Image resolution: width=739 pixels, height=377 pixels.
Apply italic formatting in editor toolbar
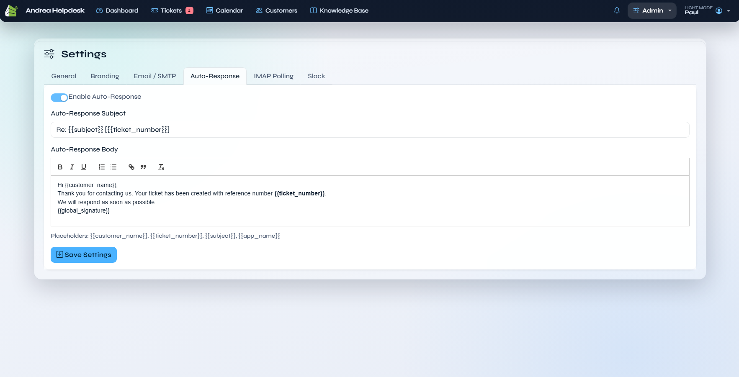(x=72, y=167)
